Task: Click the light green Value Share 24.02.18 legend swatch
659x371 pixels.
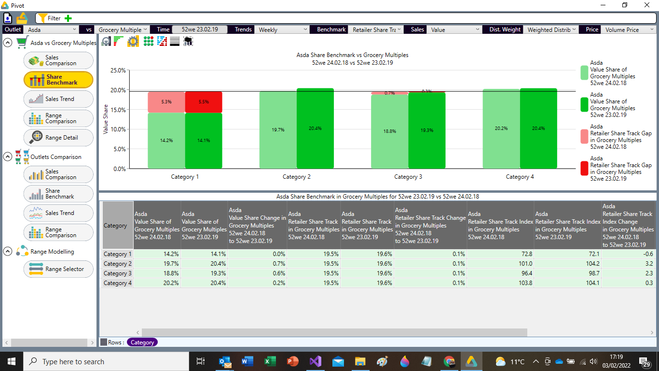Action: tap(584, 73)
